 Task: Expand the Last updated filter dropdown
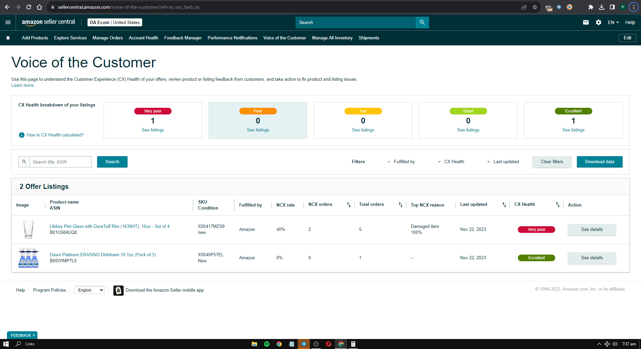[x=503, y=162]
